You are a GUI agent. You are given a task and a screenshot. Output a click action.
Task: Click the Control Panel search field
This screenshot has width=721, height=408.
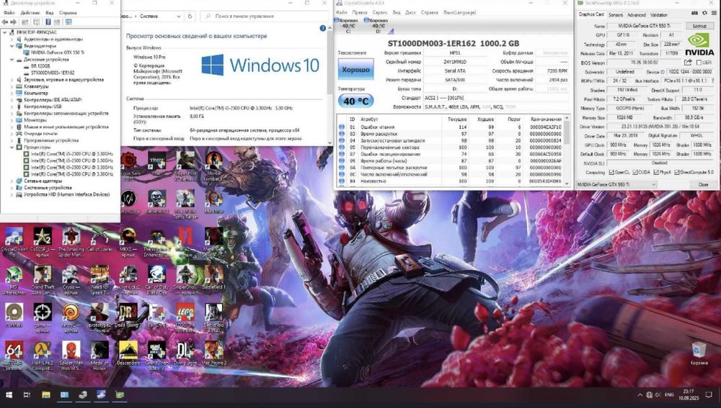pyautogui.click(x=264, y=16)
